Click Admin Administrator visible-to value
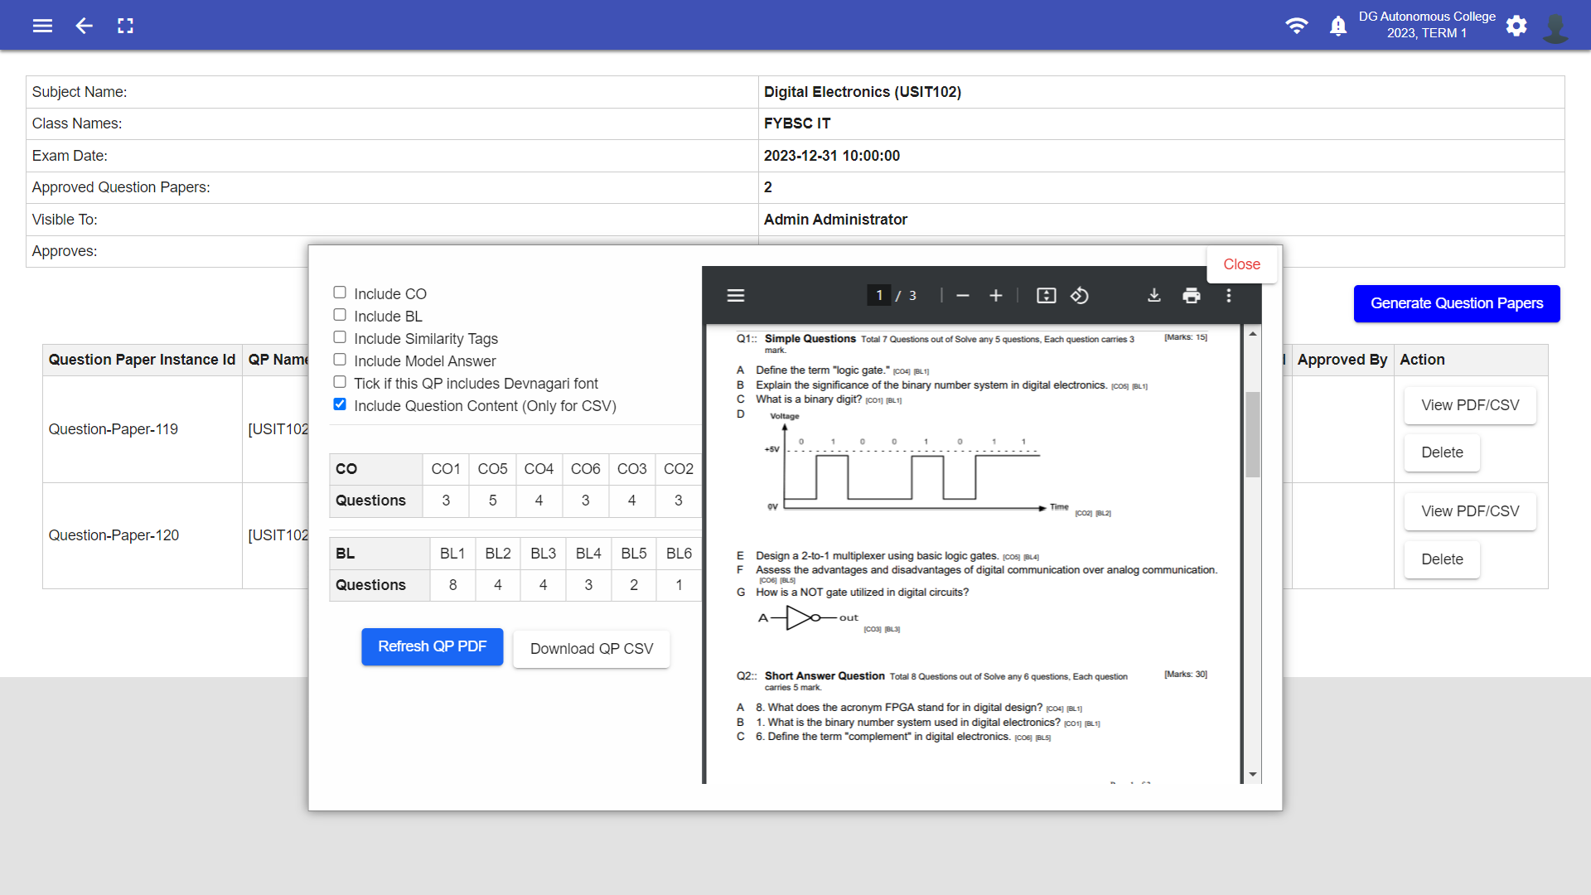Image resolution: width=1591 pixels, height=895 pixels. click(835, 220)
